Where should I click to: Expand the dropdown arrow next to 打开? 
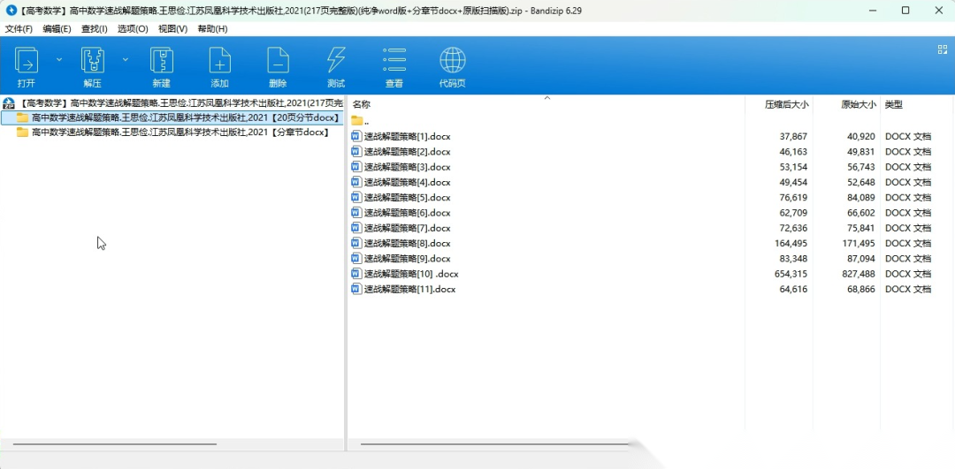(59, 59)
